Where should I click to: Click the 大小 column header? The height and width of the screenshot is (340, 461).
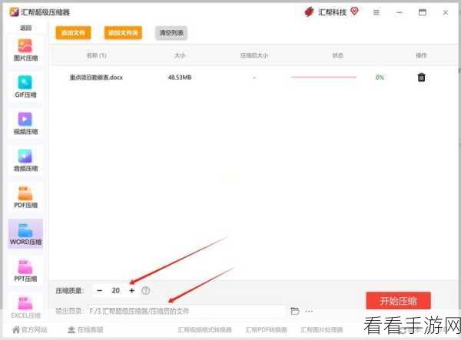tap(180, 55)
